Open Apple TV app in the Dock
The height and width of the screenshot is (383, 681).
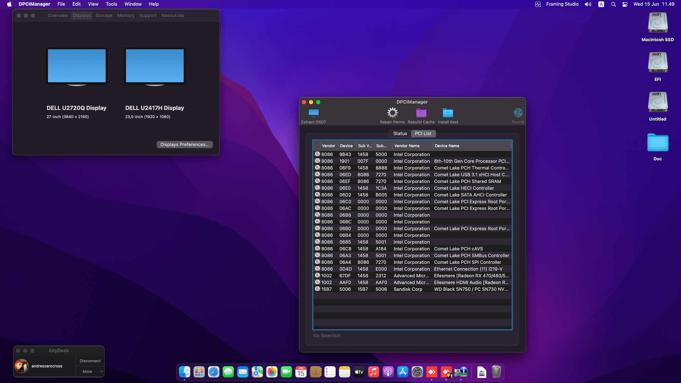pyautogui.click(x=359, y=372)
